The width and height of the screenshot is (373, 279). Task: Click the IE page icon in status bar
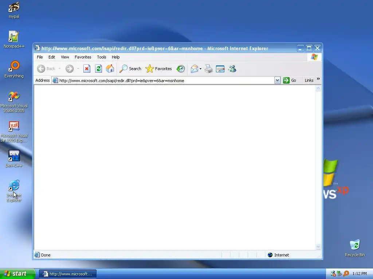(x=37, y=255)
